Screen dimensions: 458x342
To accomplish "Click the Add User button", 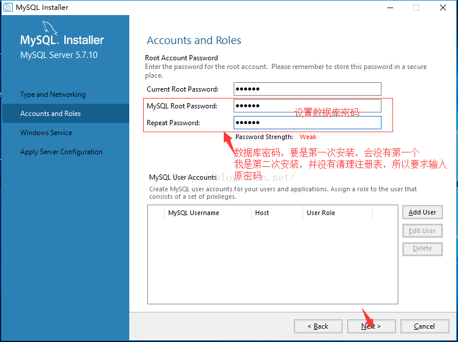I will click(x=423, y=212).
